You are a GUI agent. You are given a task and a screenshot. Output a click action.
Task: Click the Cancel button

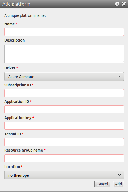pos(102,184)
